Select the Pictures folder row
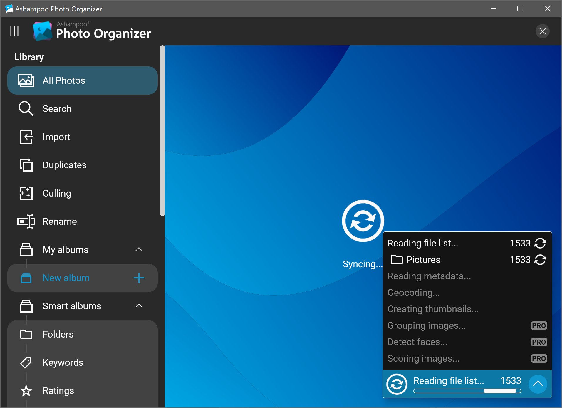The width and height of the screenshot is (562, 408). click(467, 260)
